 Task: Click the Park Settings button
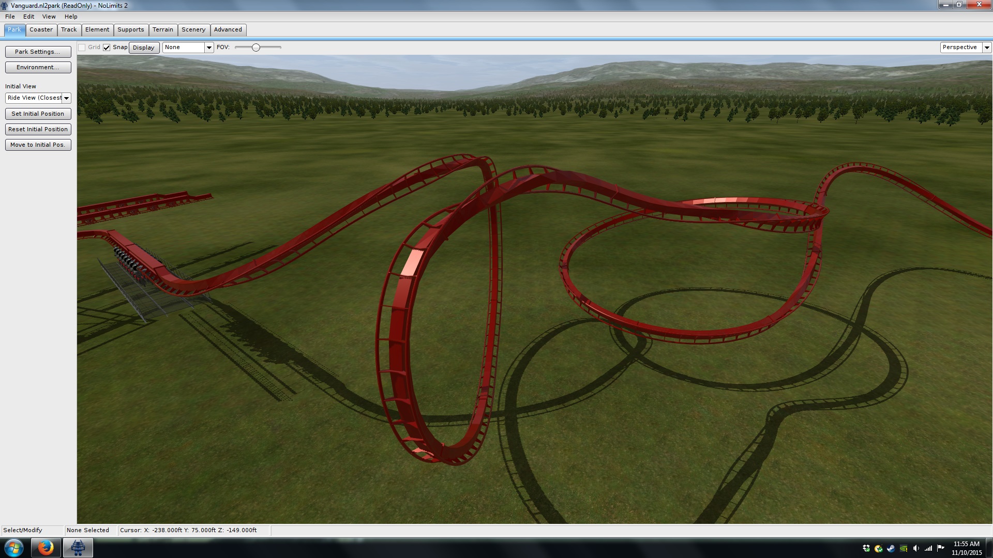pos(38,52)
